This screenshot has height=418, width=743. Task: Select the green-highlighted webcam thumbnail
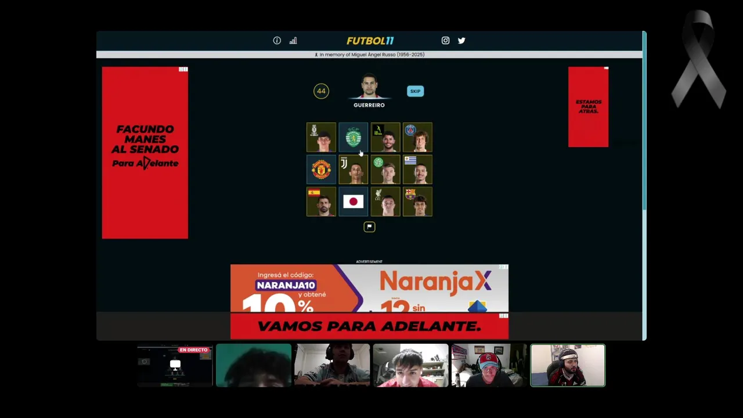pos(568,366)
